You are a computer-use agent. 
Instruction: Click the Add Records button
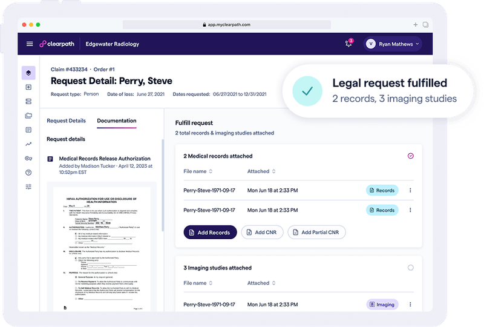(x=210, y=232)
